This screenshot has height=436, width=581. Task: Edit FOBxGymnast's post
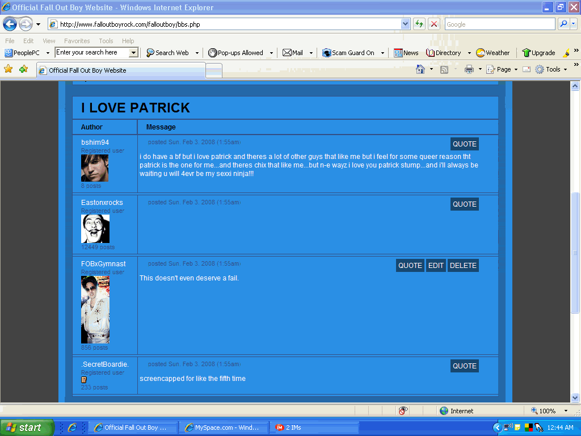coord(436,266)
